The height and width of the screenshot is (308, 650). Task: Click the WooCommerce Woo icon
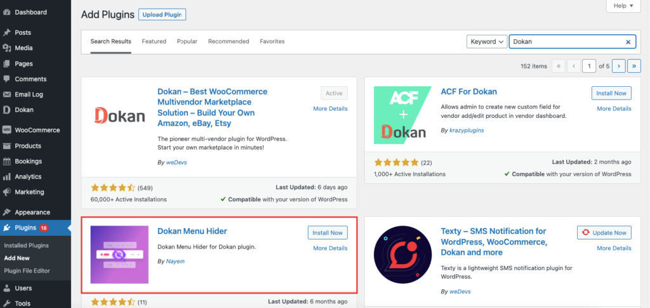coord(6,130)
